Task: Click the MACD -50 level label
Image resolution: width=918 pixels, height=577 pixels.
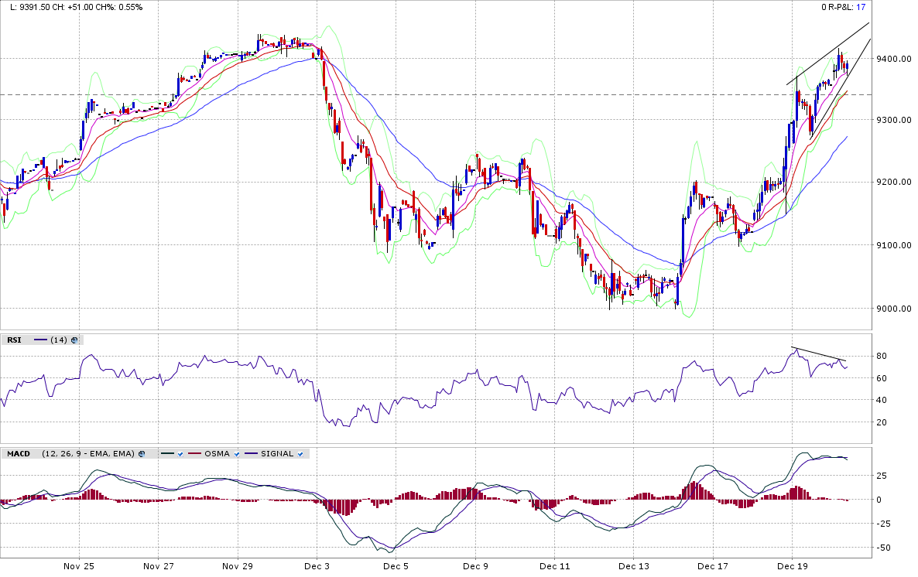Action: 882,548
